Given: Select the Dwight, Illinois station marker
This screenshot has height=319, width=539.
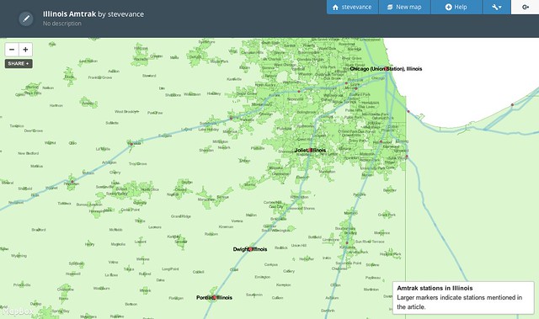Looking at the screenshot, I should (250, 249).
